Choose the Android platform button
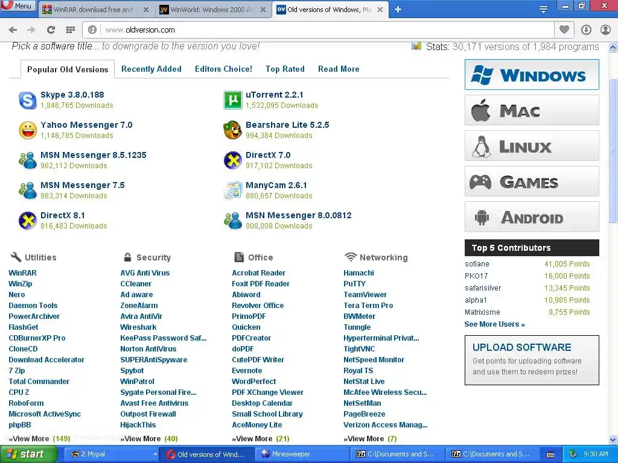The width and height of the screenshot is (618, 463). [x=532, y=217]
